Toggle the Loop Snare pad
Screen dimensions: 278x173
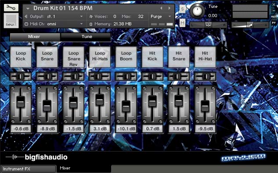click(47, 57)
